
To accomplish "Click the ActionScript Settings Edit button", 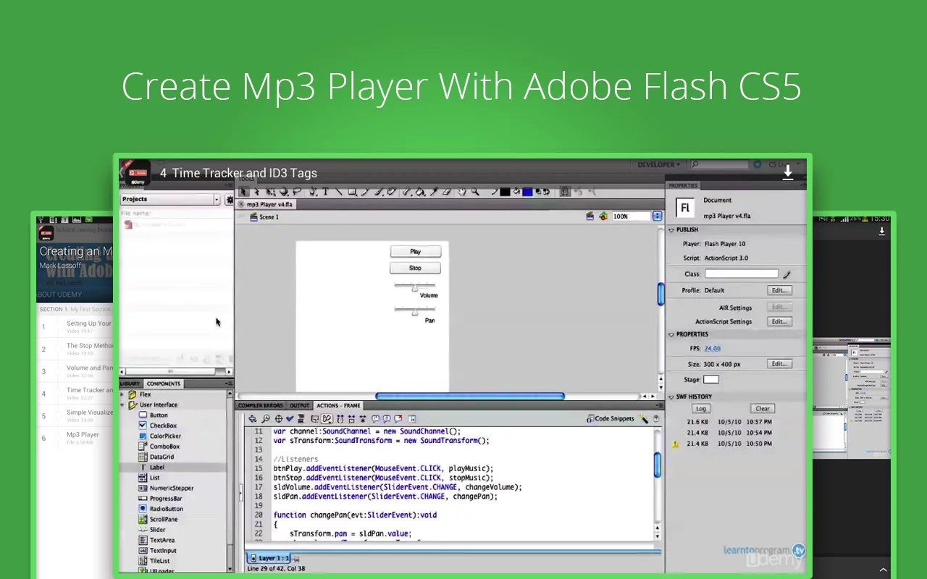I will [x=779, y=321].
